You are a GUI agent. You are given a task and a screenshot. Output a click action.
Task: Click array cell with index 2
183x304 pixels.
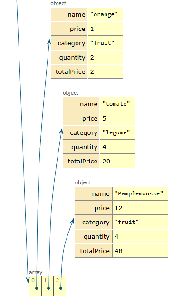coord(59,286)
